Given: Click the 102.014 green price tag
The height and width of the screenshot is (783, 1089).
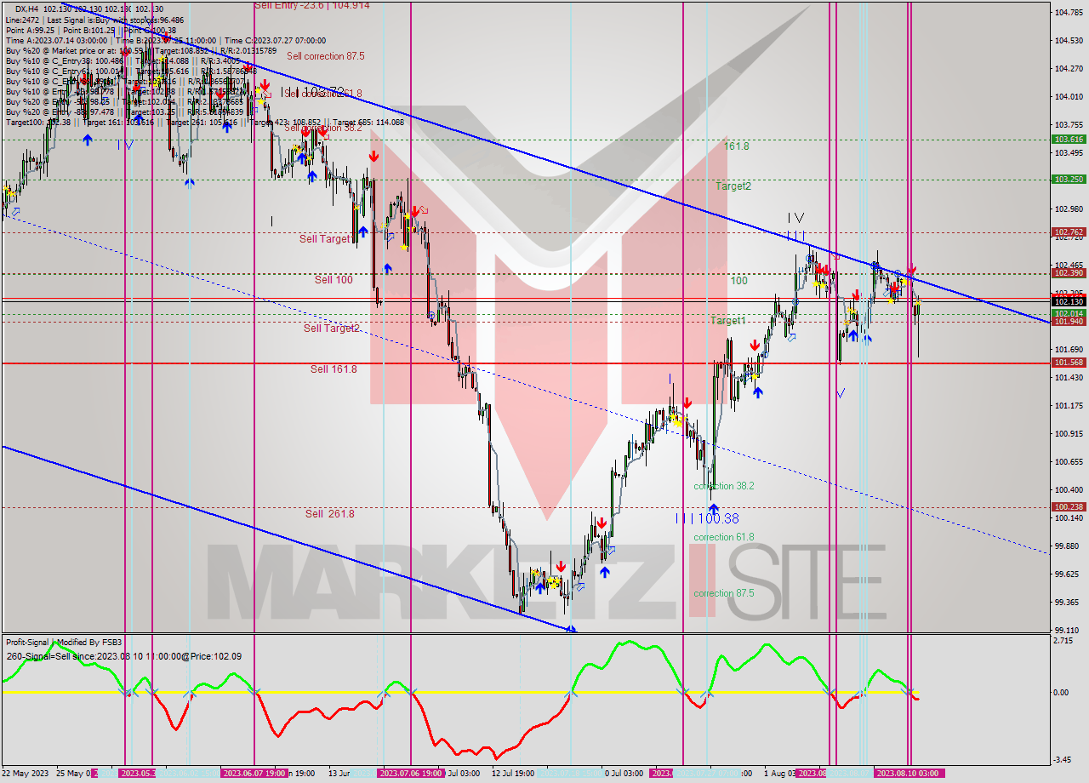Looking at the screenshot, I should [x=1069, y=313].
